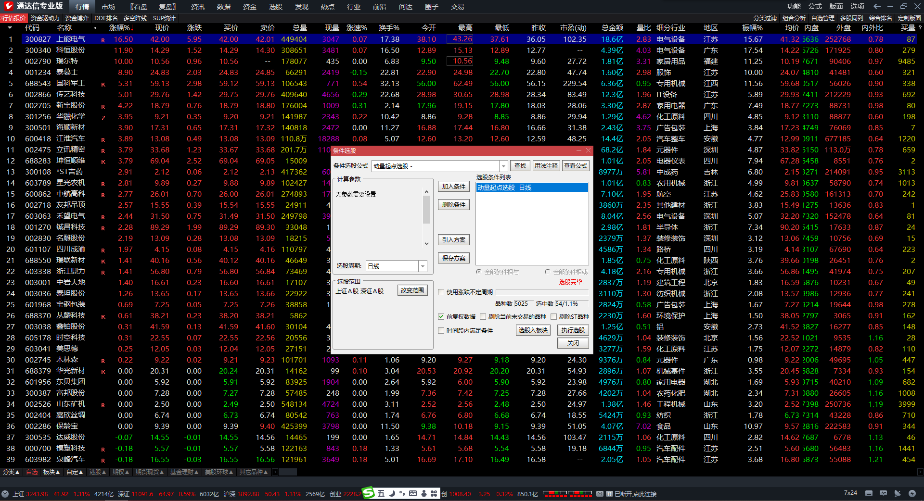Select 动量起点选股 日线 in the condition list
Screen dimensions: 924x501
click(x=531, y=188)
